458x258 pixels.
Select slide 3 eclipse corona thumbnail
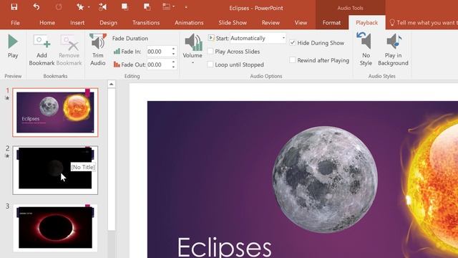55,228
